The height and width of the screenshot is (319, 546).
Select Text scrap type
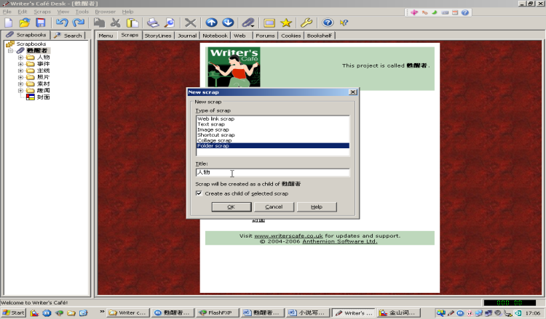272,124
